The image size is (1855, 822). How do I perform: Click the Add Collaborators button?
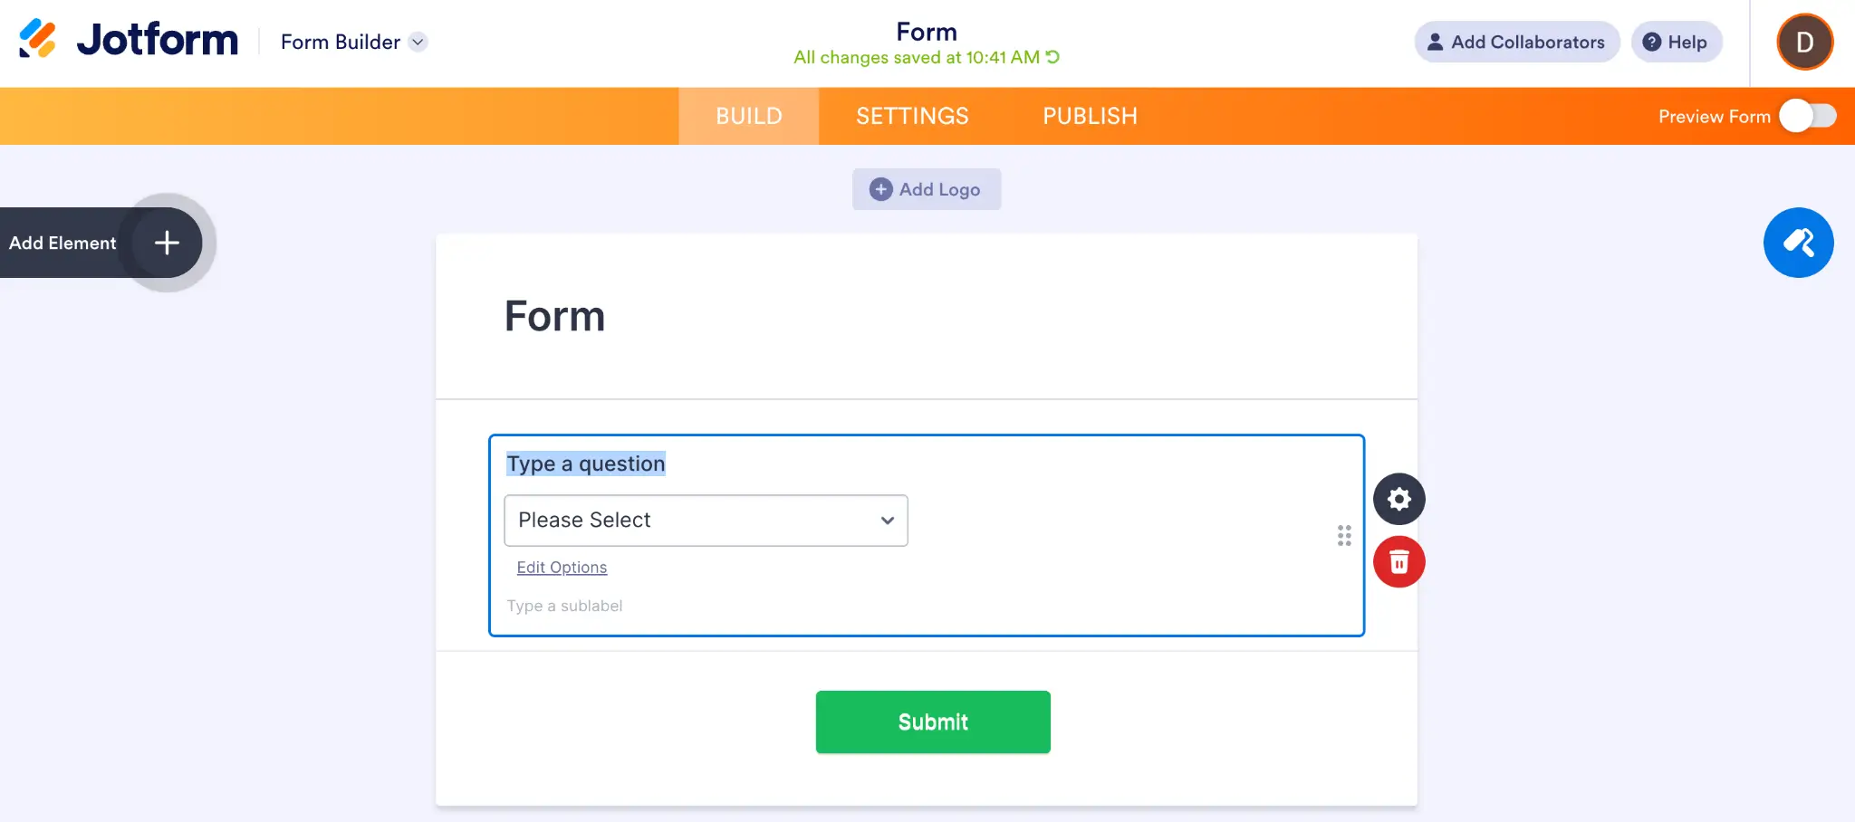pos(1516,42)
